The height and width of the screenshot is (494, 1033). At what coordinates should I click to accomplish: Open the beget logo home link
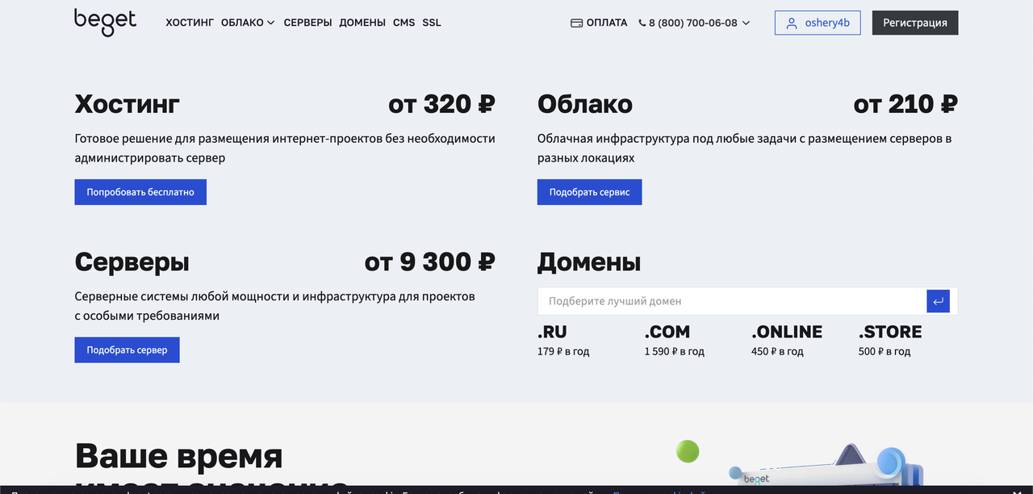(106, 23)
